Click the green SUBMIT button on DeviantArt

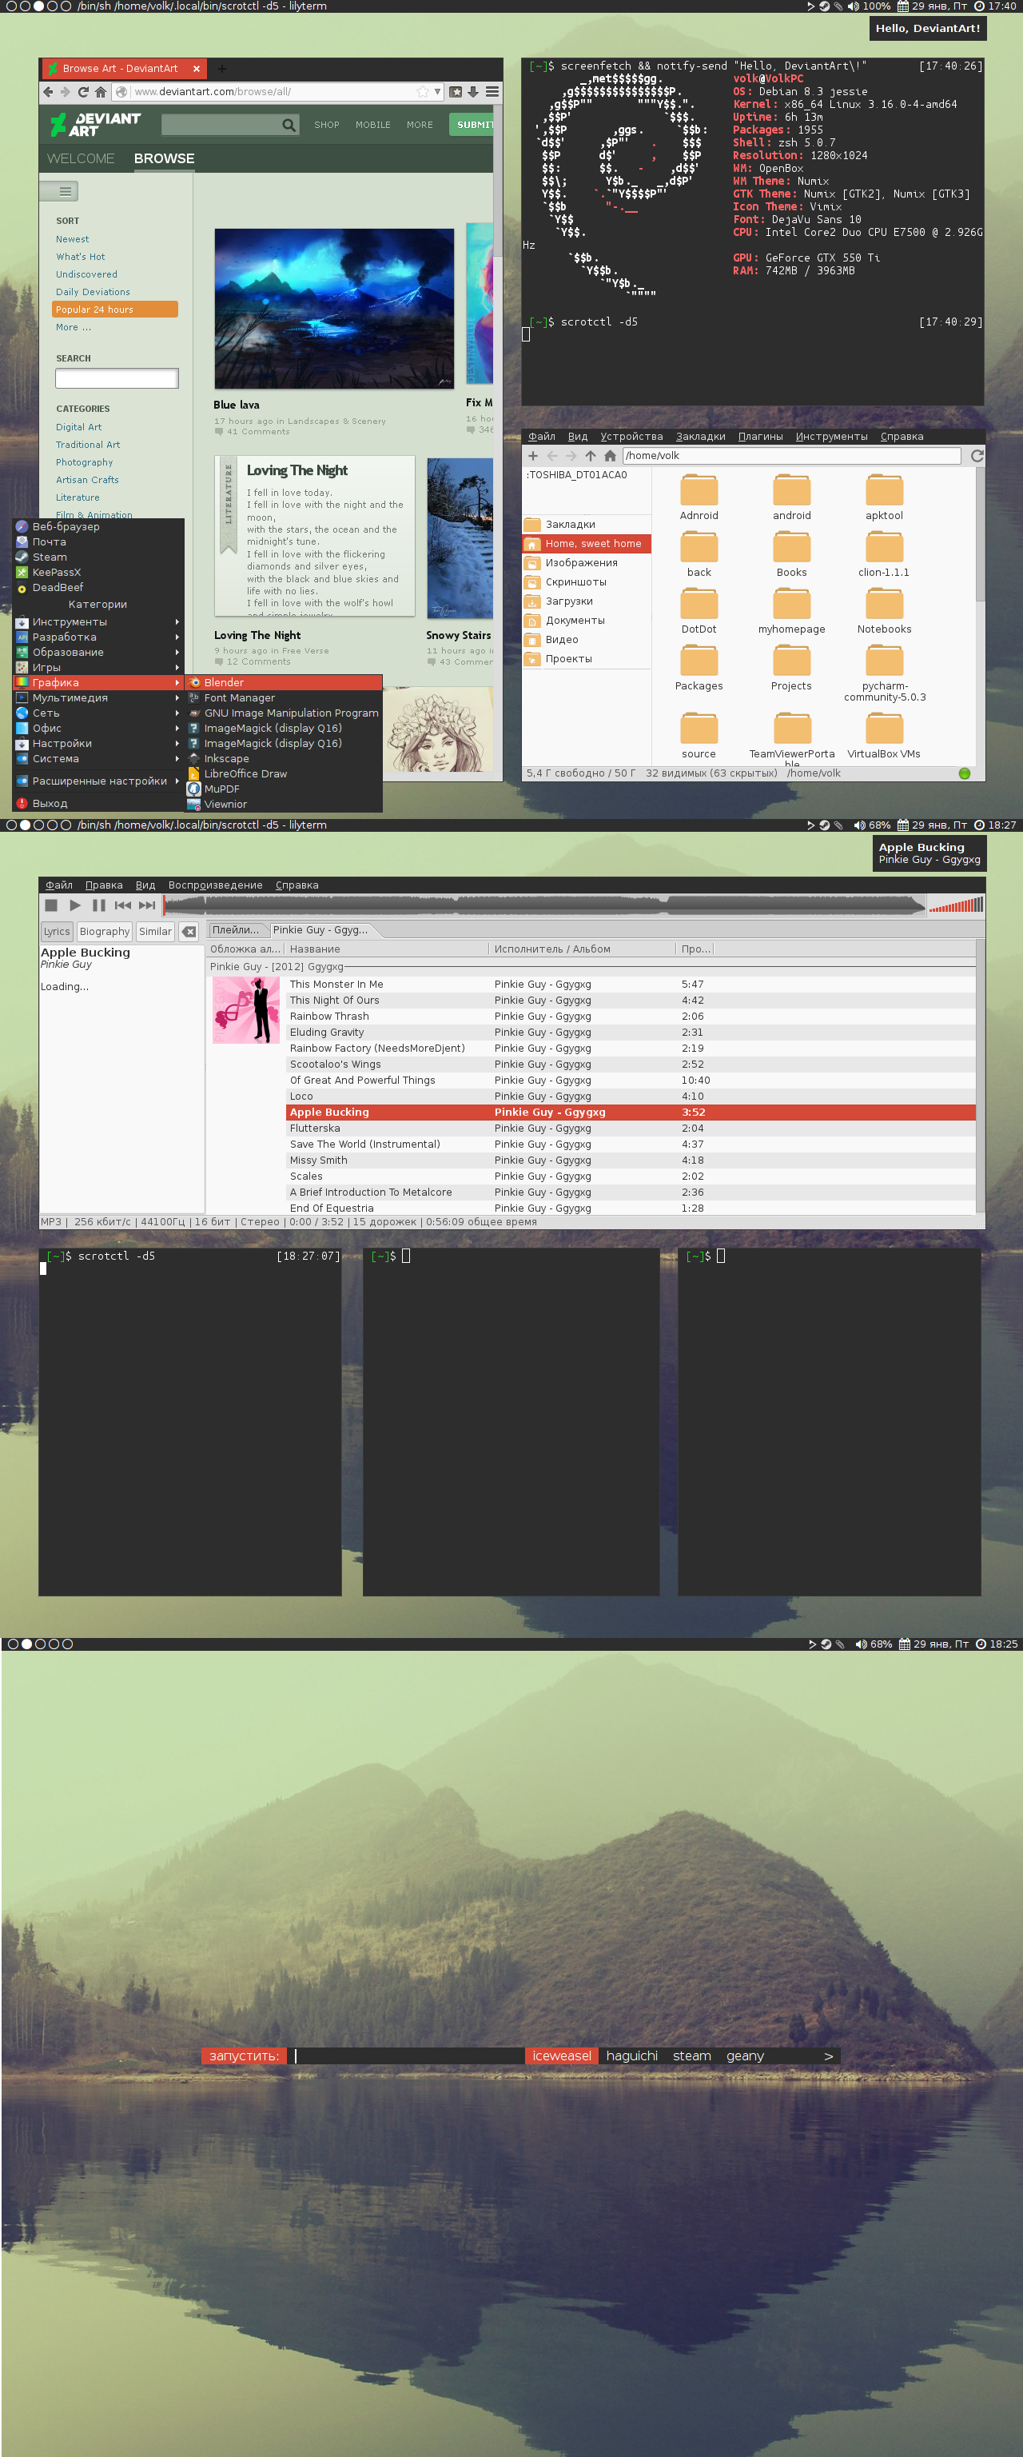click(x=472, y=125)
